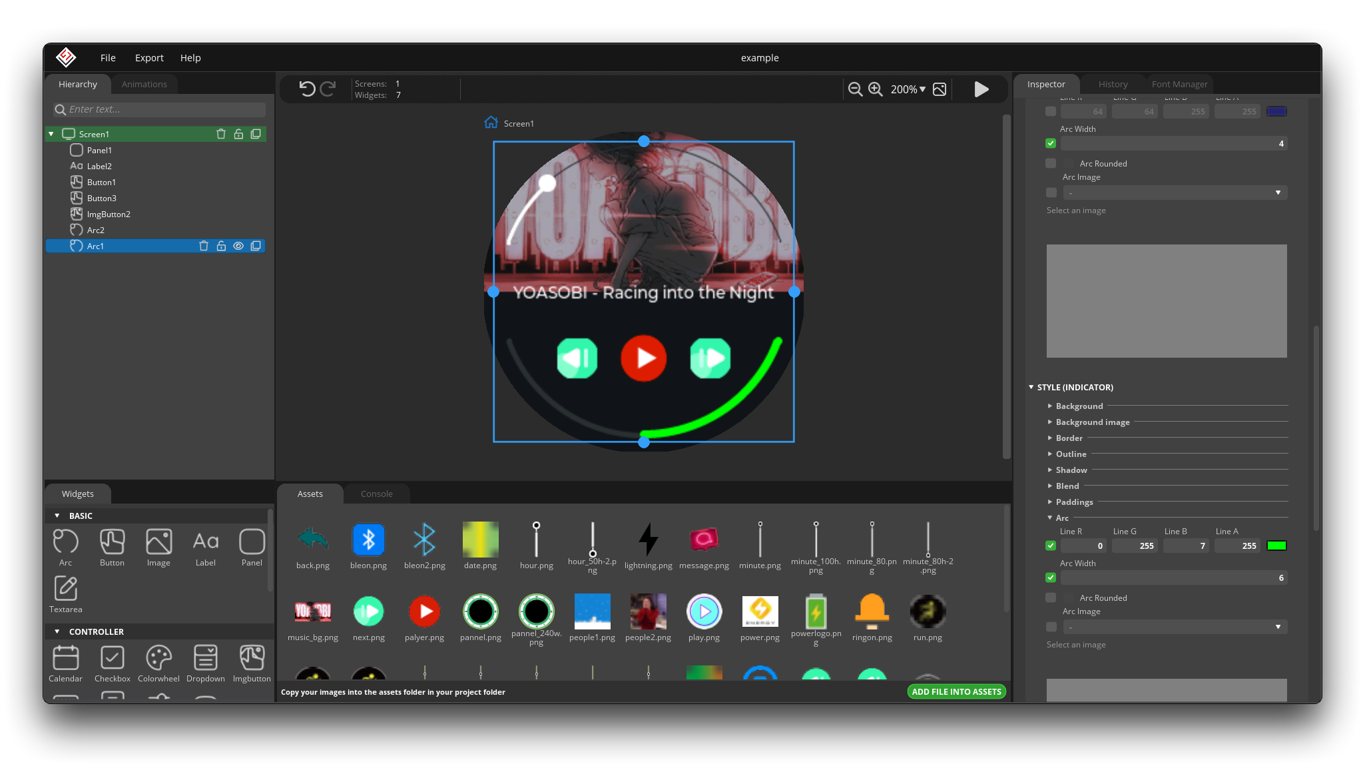Select back.png asset thumbnail
Image resolution: width=1365 pixels, height=768 pixels.
(x=312, y=540)
